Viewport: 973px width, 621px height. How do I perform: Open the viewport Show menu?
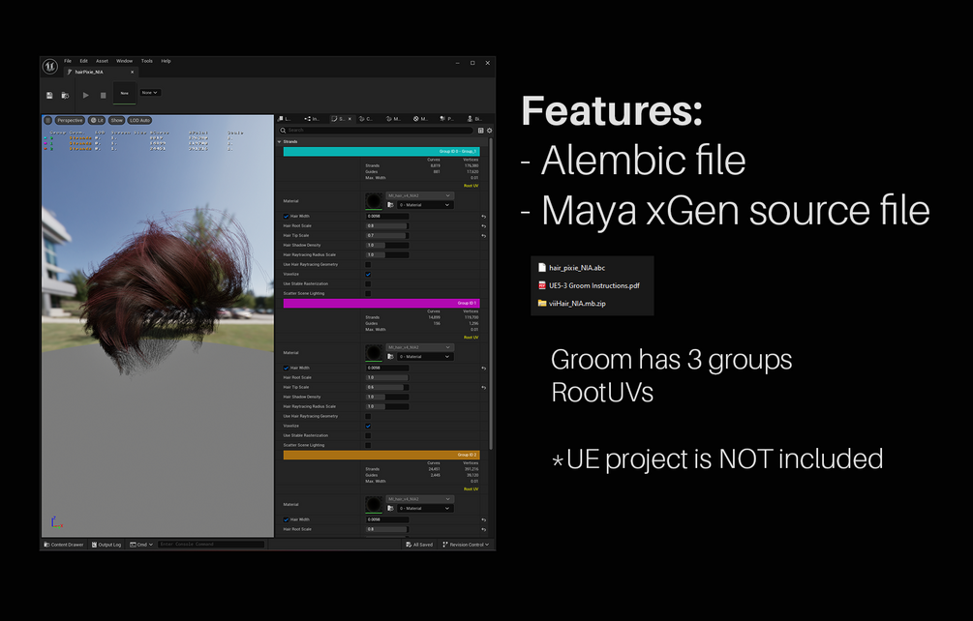click(116, 120)
